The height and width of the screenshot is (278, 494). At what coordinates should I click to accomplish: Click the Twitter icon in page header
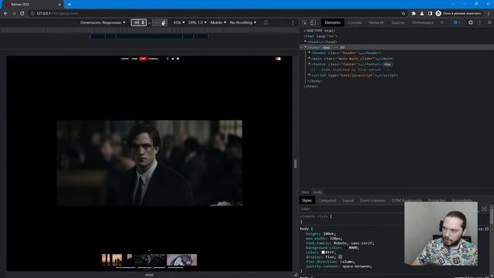173,59
